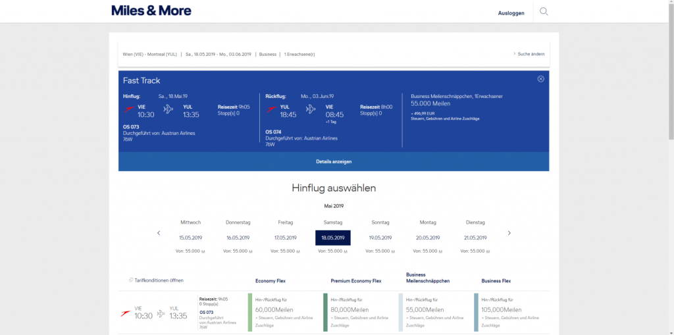Viewport: 674px width, 335px height.
Task: Select Dienstag 21.05.2019 date
Action: pyautogui.click(x=475, y=238)
